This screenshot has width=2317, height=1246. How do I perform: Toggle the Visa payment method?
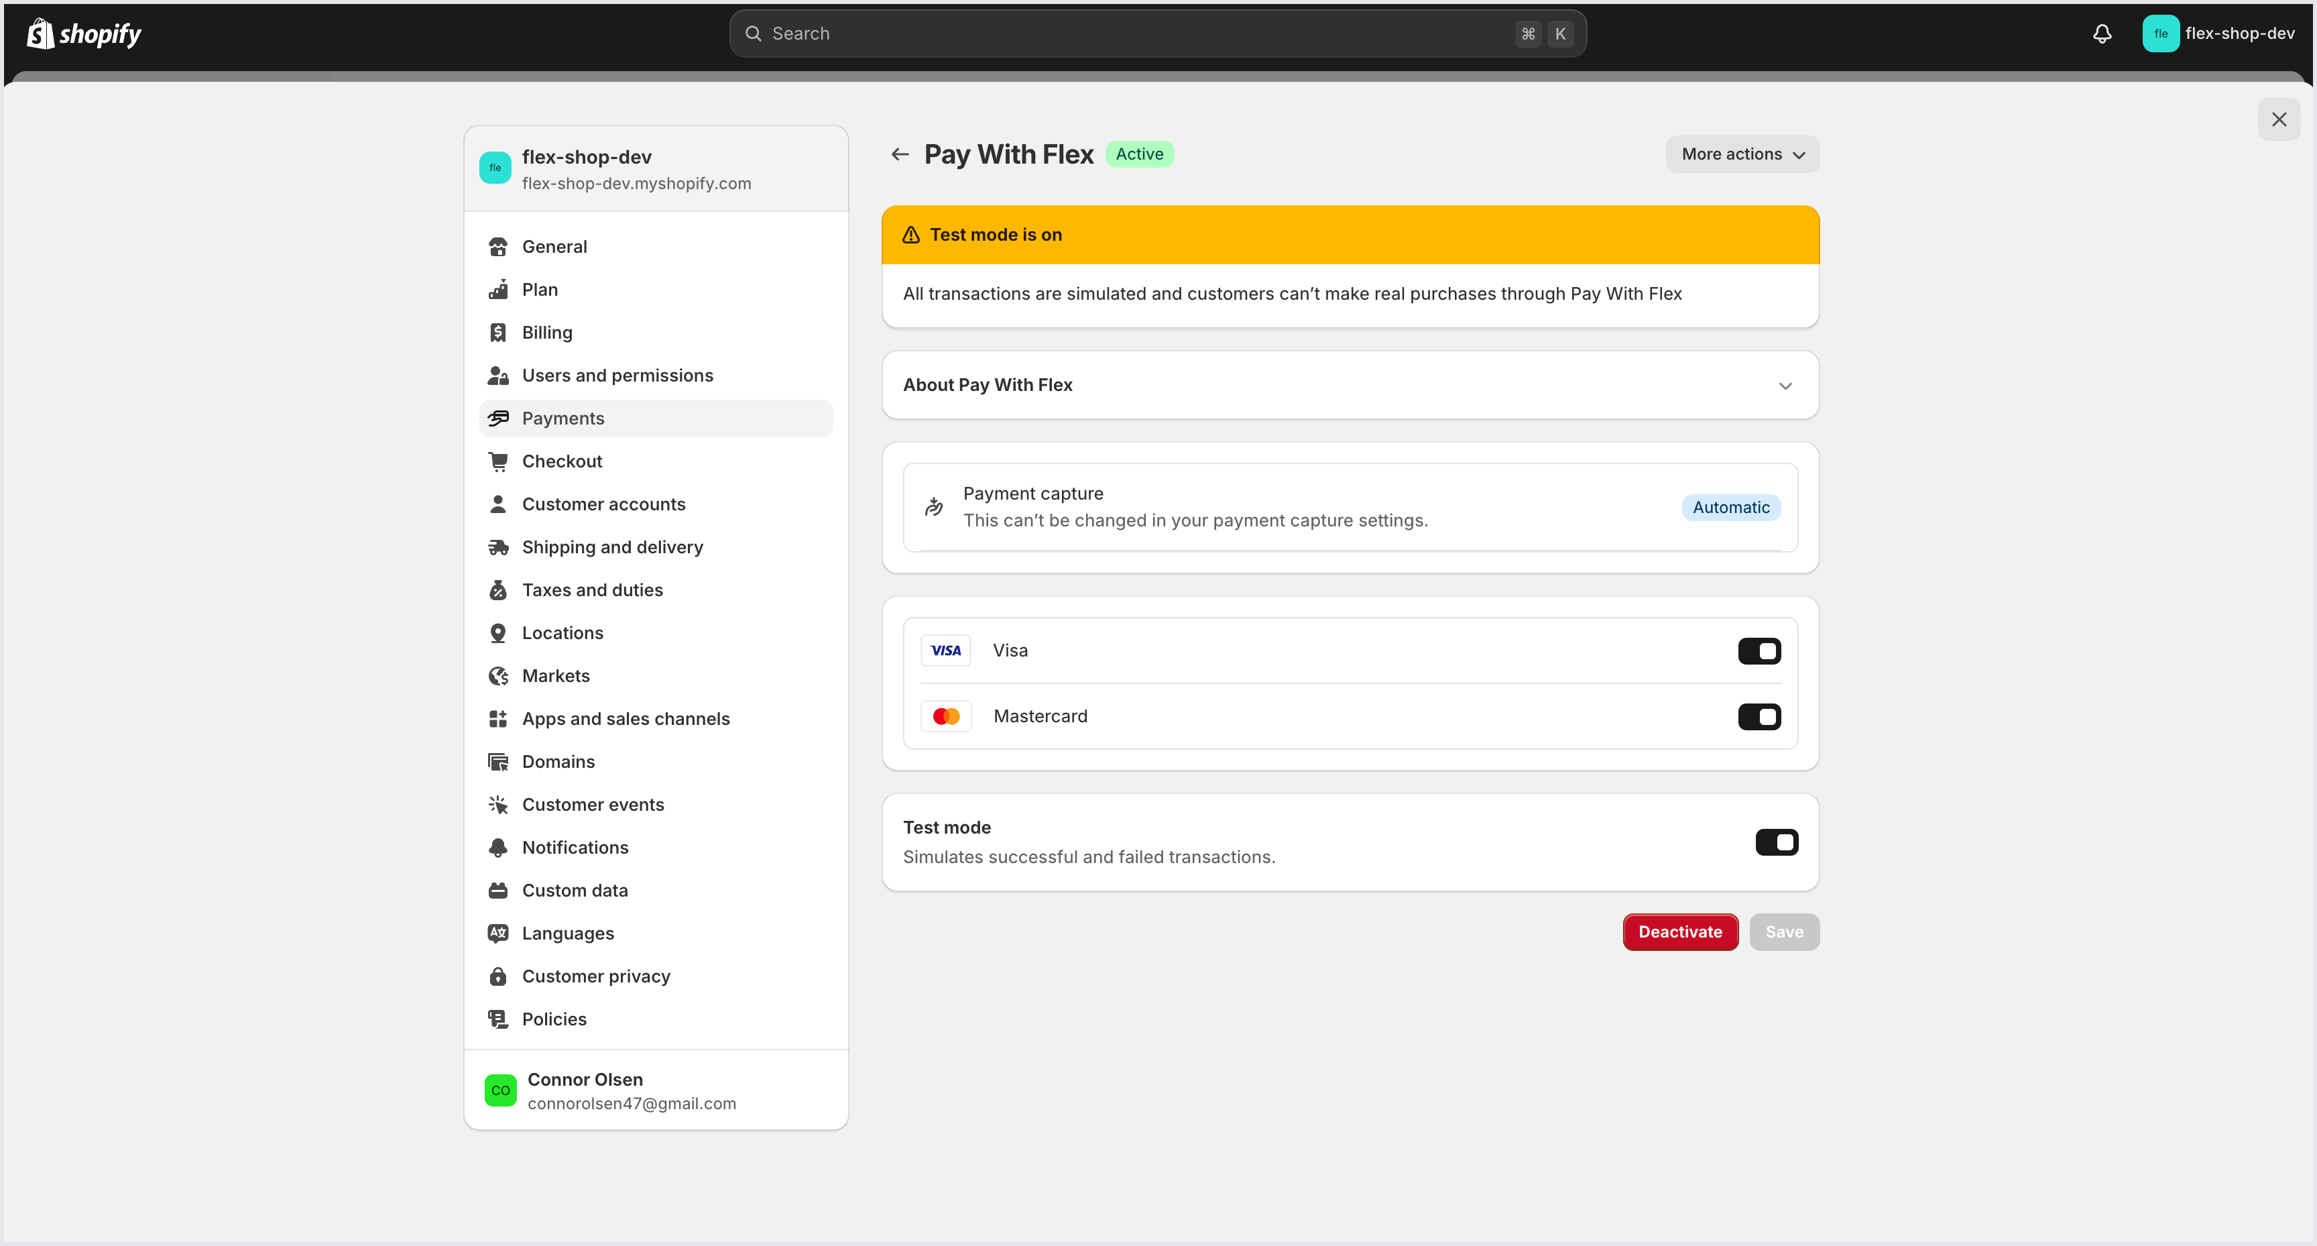click(1759, 650)
